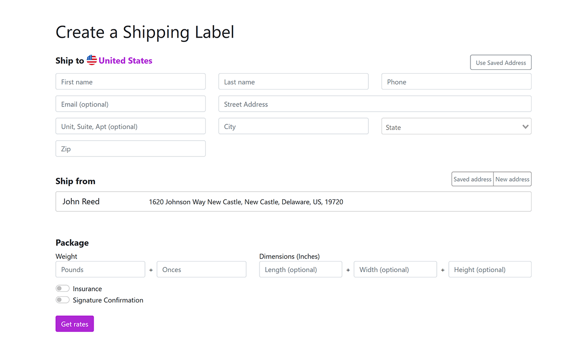
Task: Enable the Insurance toggle
Action: [63, 288]
